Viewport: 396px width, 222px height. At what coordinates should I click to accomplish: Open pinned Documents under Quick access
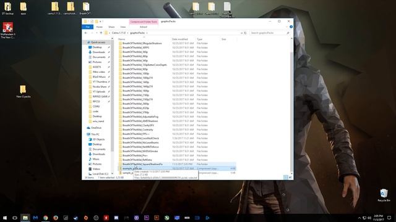click(99, 57)
